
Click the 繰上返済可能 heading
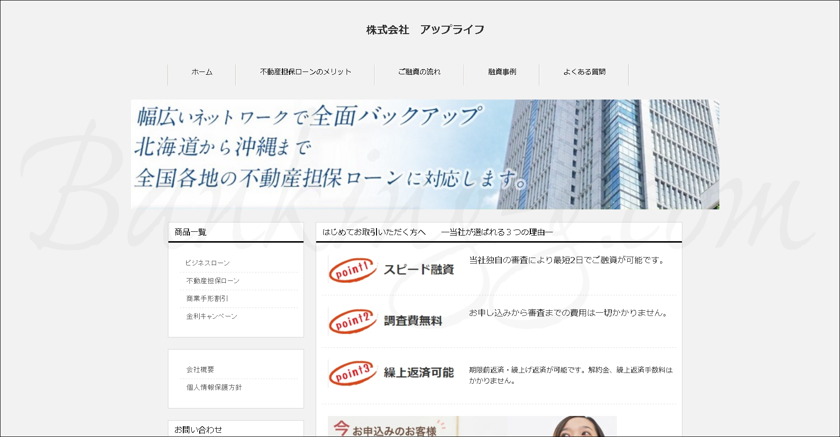(419, 373)
